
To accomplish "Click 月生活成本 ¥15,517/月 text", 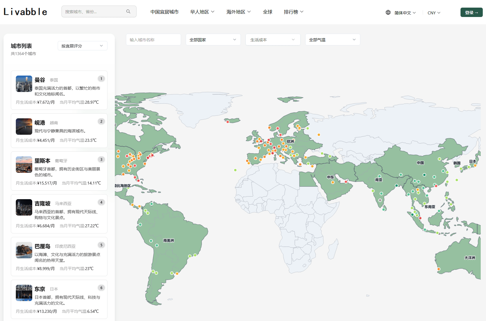I will click(x=36, y=183).
